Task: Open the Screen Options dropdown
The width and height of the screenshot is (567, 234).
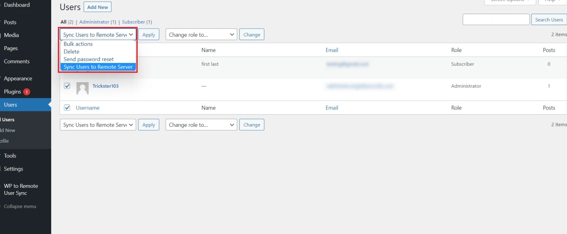Action: pyautogui.click(x=510, y=2)
